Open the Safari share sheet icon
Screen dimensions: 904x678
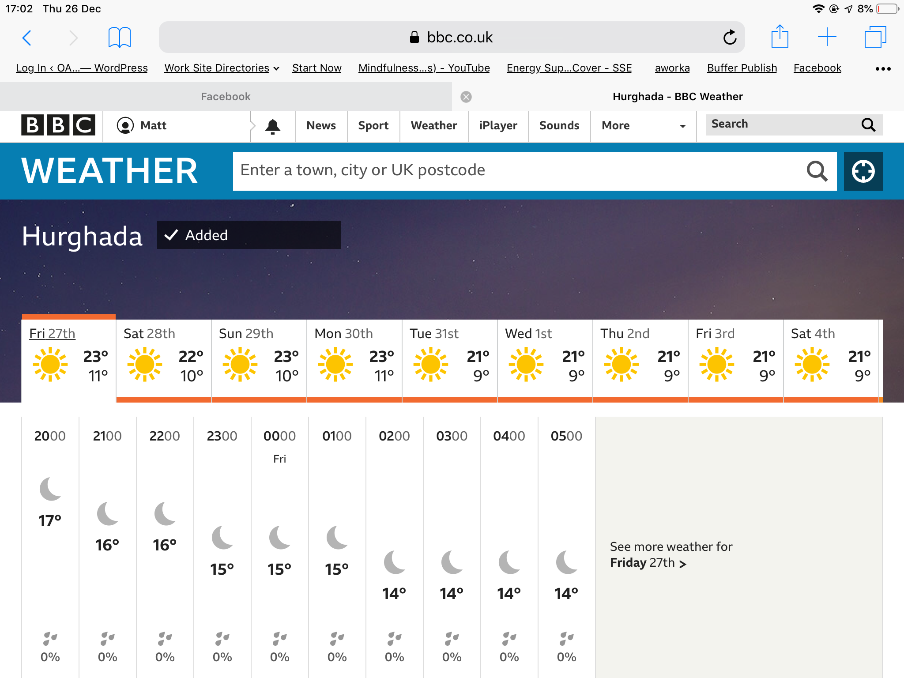pyautogui.click(x=780, y=37)
